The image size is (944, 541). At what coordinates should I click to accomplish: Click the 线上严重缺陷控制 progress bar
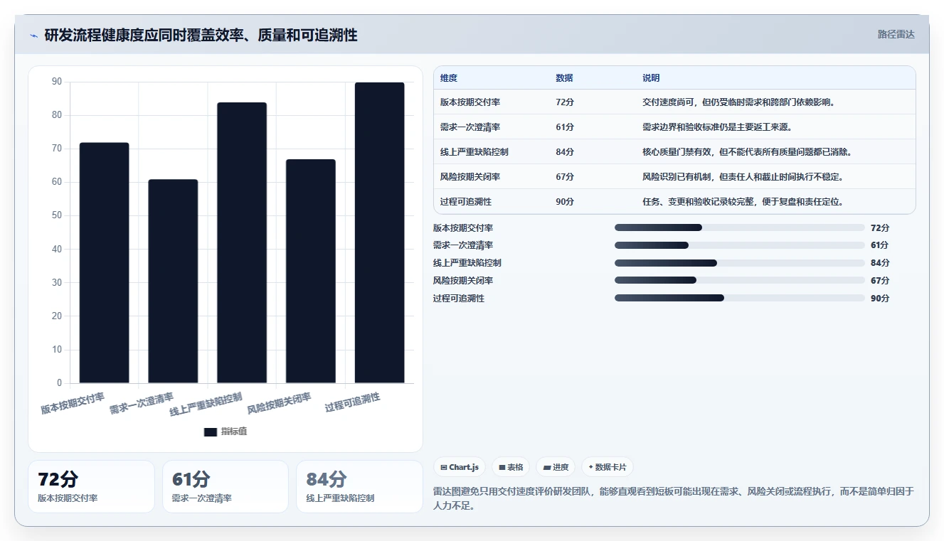[740, 263]
